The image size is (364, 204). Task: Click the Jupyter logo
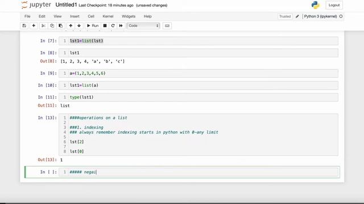pos(36,5)
